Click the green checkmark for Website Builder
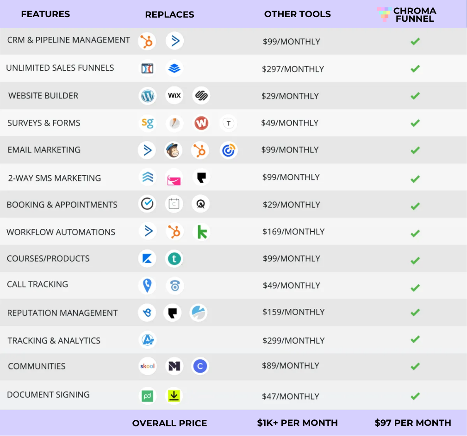This screenshot has height=436, width=467. (415, 96)
